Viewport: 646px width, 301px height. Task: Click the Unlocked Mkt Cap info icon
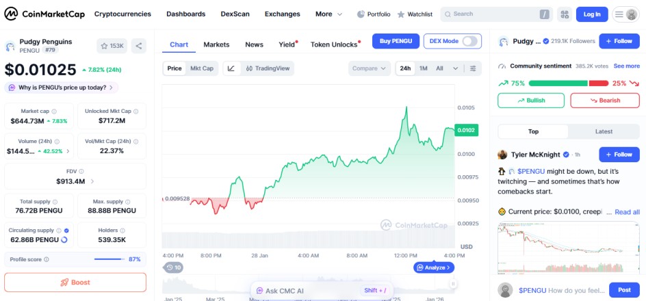pyautogui.click(x=136, y=112)
